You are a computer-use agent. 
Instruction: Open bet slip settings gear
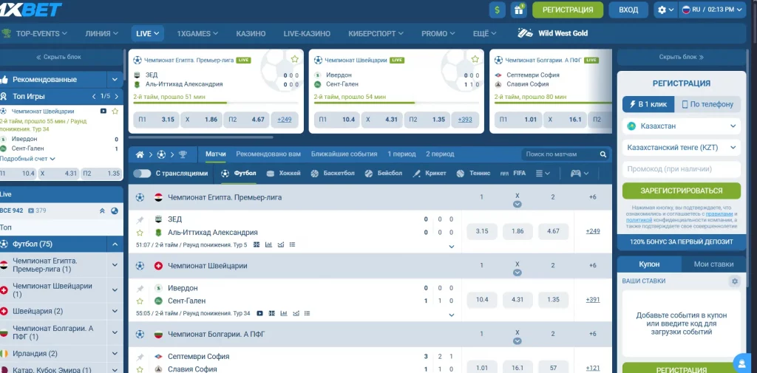tap(734, 281)
